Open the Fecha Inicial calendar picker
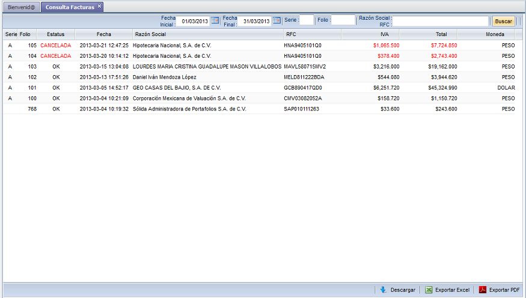Screen dimensions: 526x298 (215, 20)
